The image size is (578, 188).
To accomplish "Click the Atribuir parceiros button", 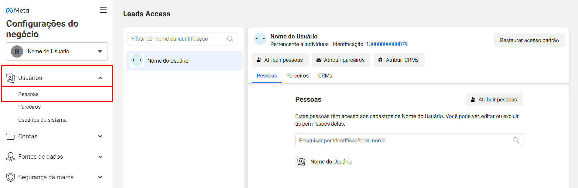I will (x=341, y=60).
